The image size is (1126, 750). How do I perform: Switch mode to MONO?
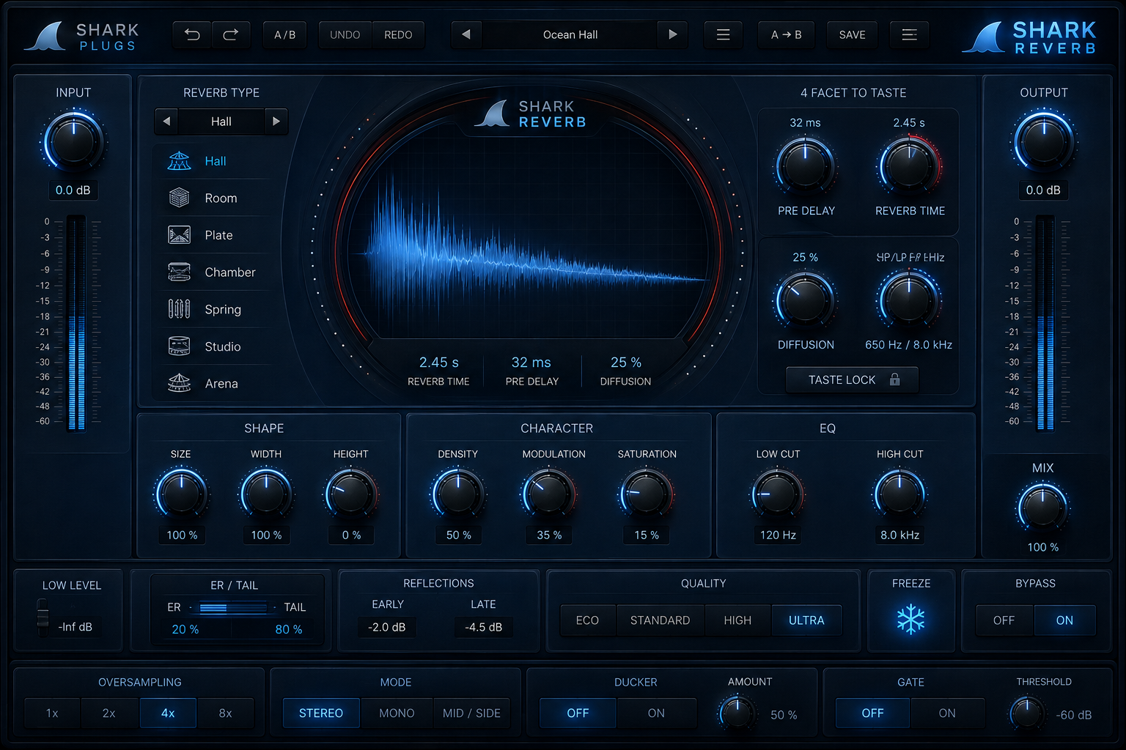(397, 713)
